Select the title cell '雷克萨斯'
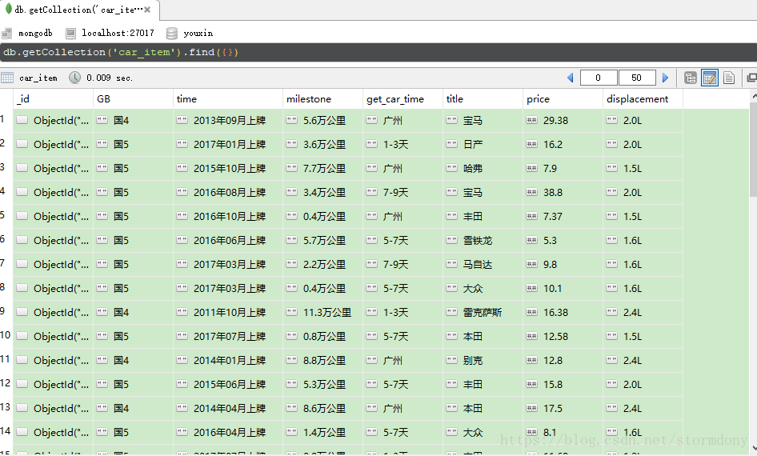Image resolution: width=757 pixels, height=456 pixels. coord(483,312)
